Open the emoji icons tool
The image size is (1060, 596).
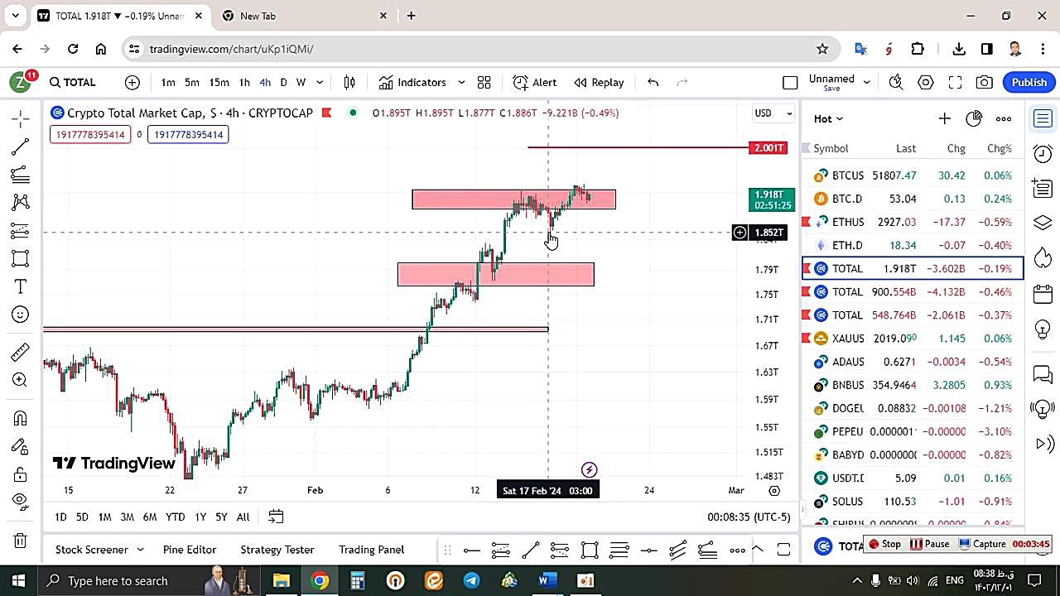coord(21,315)
